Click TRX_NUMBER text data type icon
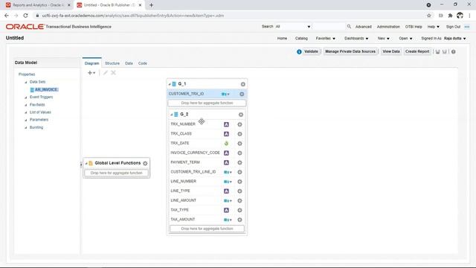Viewport: 476px width, 268px height. (226, 124)
